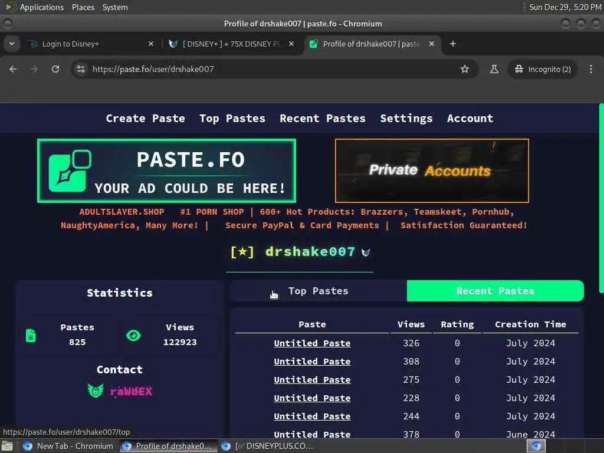Click the Creation Time column header

tap(530, 324)
